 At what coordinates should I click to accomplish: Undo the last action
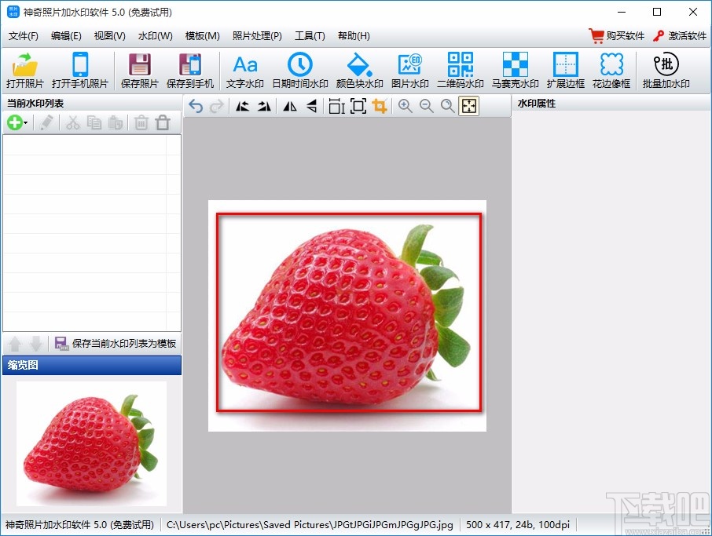click(x=196, y=107)
